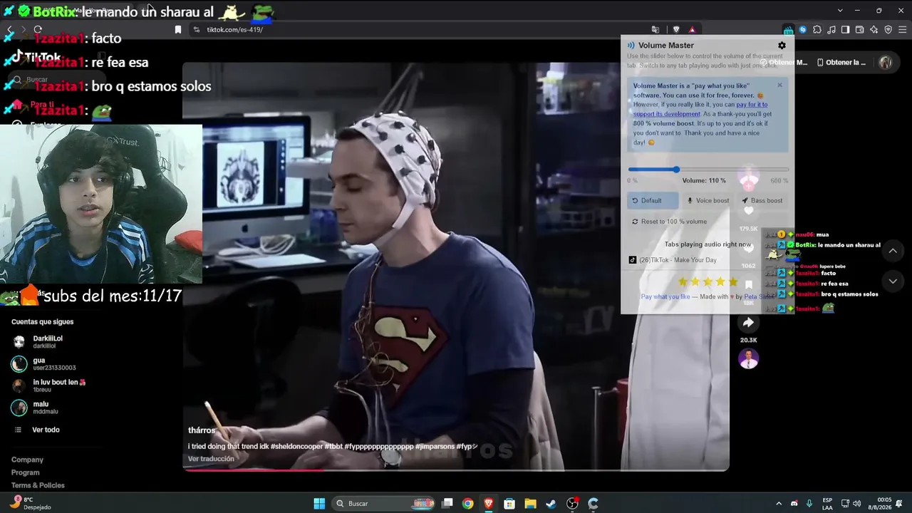Rate Volume Master with the stars
This screenshot has width=912, height=513.
click(x=708, y=281)
